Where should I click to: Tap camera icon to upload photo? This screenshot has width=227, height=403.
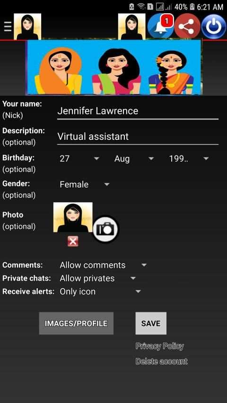(x=105, y=229)
